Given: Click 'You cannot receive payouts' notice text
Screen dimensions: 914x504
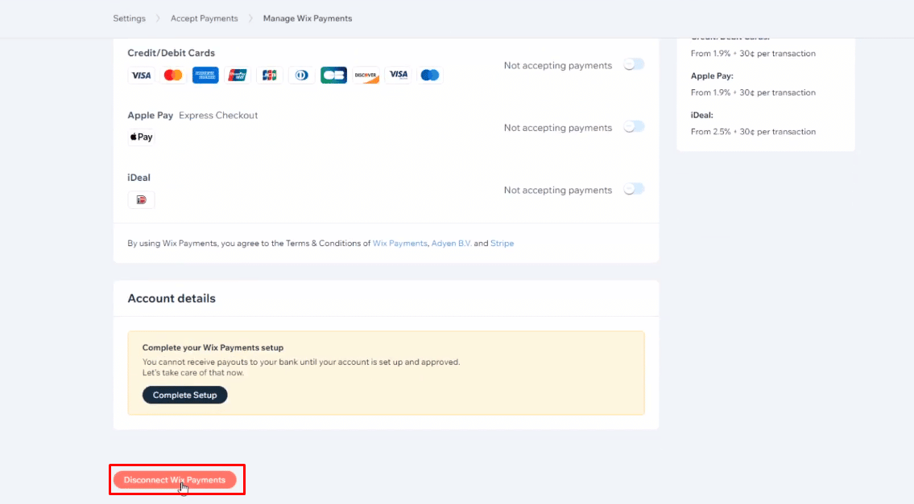Looking at the screenshot, I should point(301,362).
